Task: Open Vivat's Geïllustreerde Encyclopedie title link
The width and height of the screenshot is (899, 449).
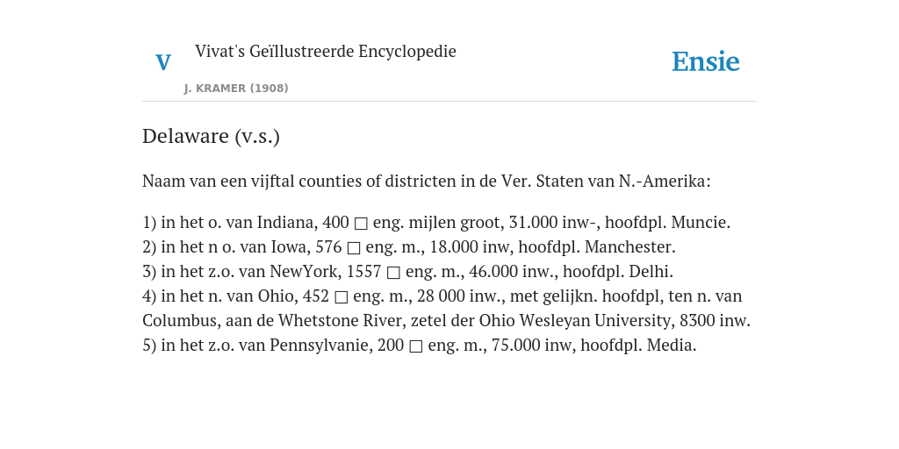Action: point(325,51)
